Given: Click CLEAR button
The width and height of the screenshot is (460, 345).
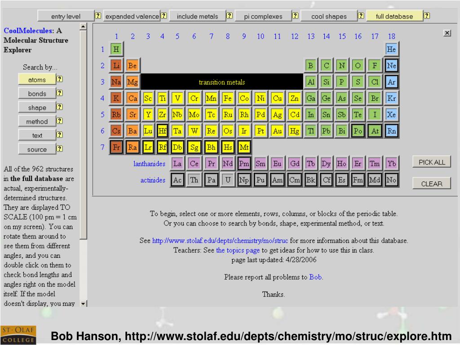Looking at the screenshot, I should click(432, 184).
